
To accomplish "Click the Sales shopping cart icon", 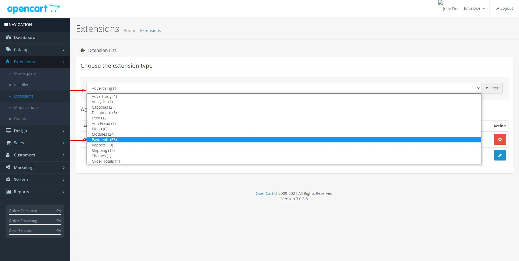I will (x=8, y=143).
